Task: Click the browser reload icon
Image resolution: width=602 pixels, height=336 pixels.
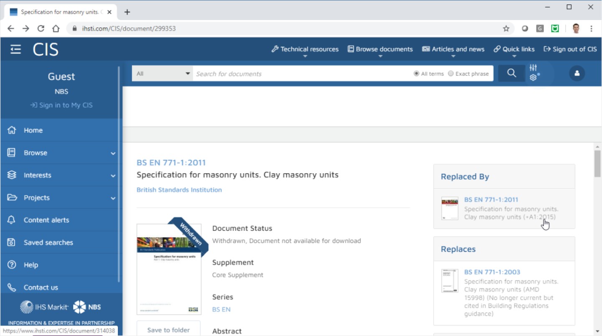Action: pyautogui.click(x=41, y=29)
